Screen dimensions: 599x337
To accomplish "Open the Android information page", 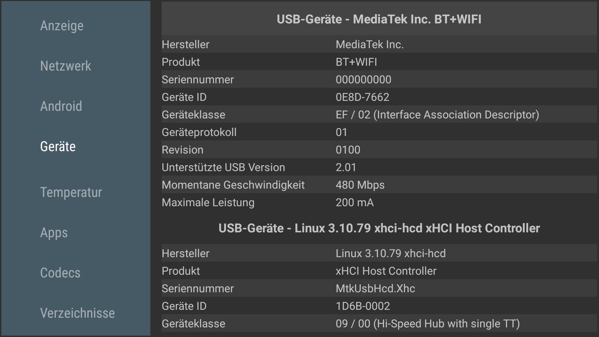I will tap(61, 106).
